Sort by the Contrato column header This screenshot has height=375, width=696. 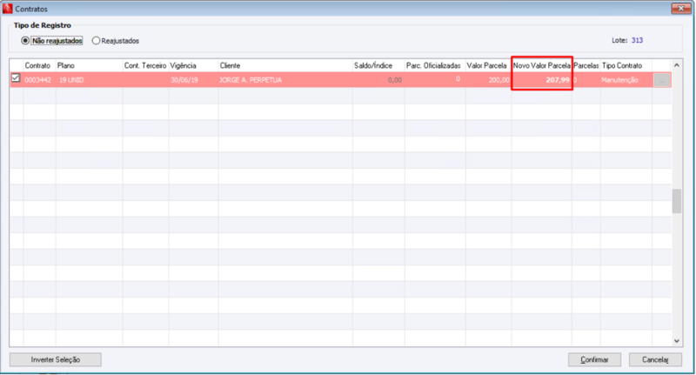[x=39, y=65]
